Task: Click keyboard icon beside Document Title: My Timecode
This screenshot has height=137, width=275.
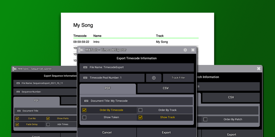Action: point(86,101)
